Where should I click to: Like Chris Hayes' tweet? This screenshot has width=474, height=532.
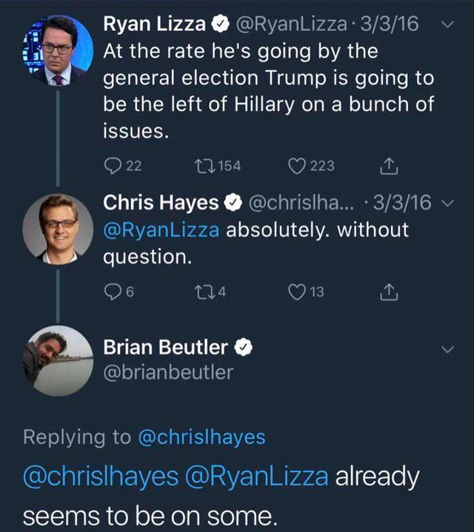[298, 292]
